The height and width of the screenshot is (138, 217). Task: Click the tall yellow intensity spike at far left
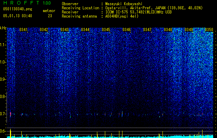click(10, 133)
